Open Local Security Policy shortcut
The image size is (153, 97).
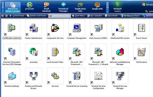[55, 52]
